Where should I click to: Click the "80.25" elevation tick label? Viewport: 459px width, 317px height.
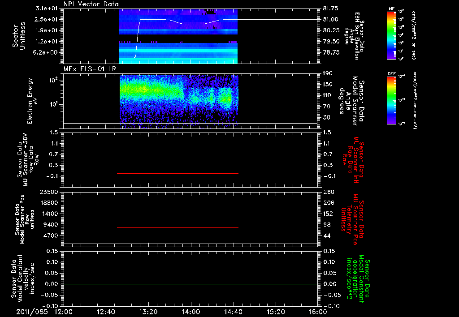[331, 30]
